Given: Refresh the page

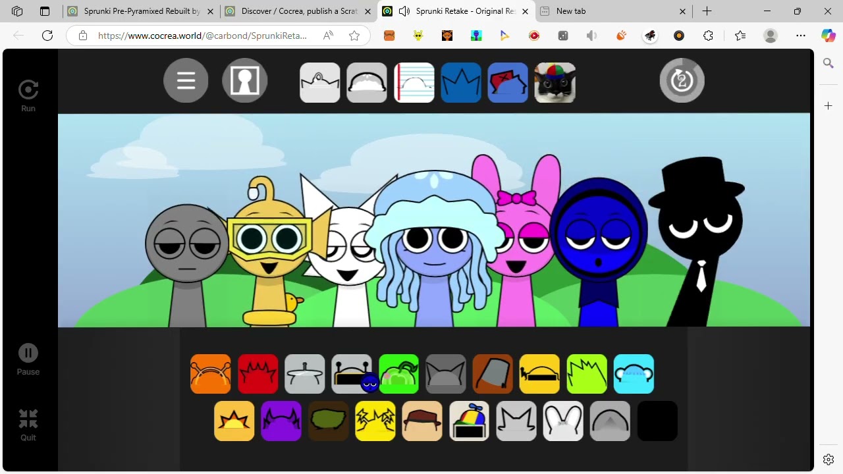Looking at the screenshot, I should pos(47,36).
